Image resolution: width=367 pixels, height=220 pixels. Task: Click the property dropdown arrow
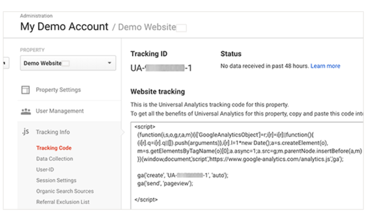coord(110,63)
